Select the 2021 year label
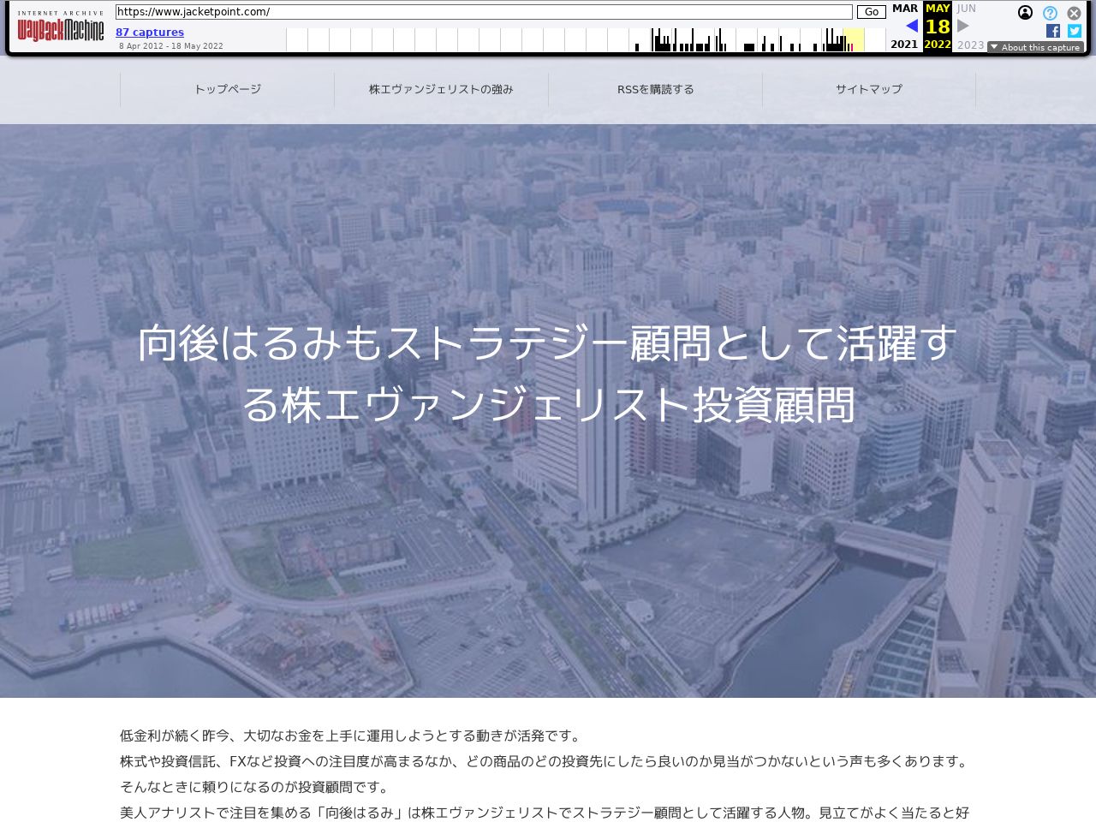The height and width of the screenshot is (822, 1096). tap(904, 45)
